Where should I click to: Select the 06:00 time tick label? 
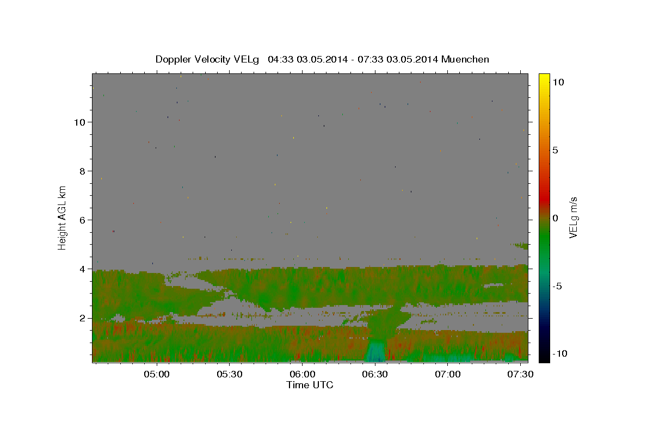click(303, 375)
